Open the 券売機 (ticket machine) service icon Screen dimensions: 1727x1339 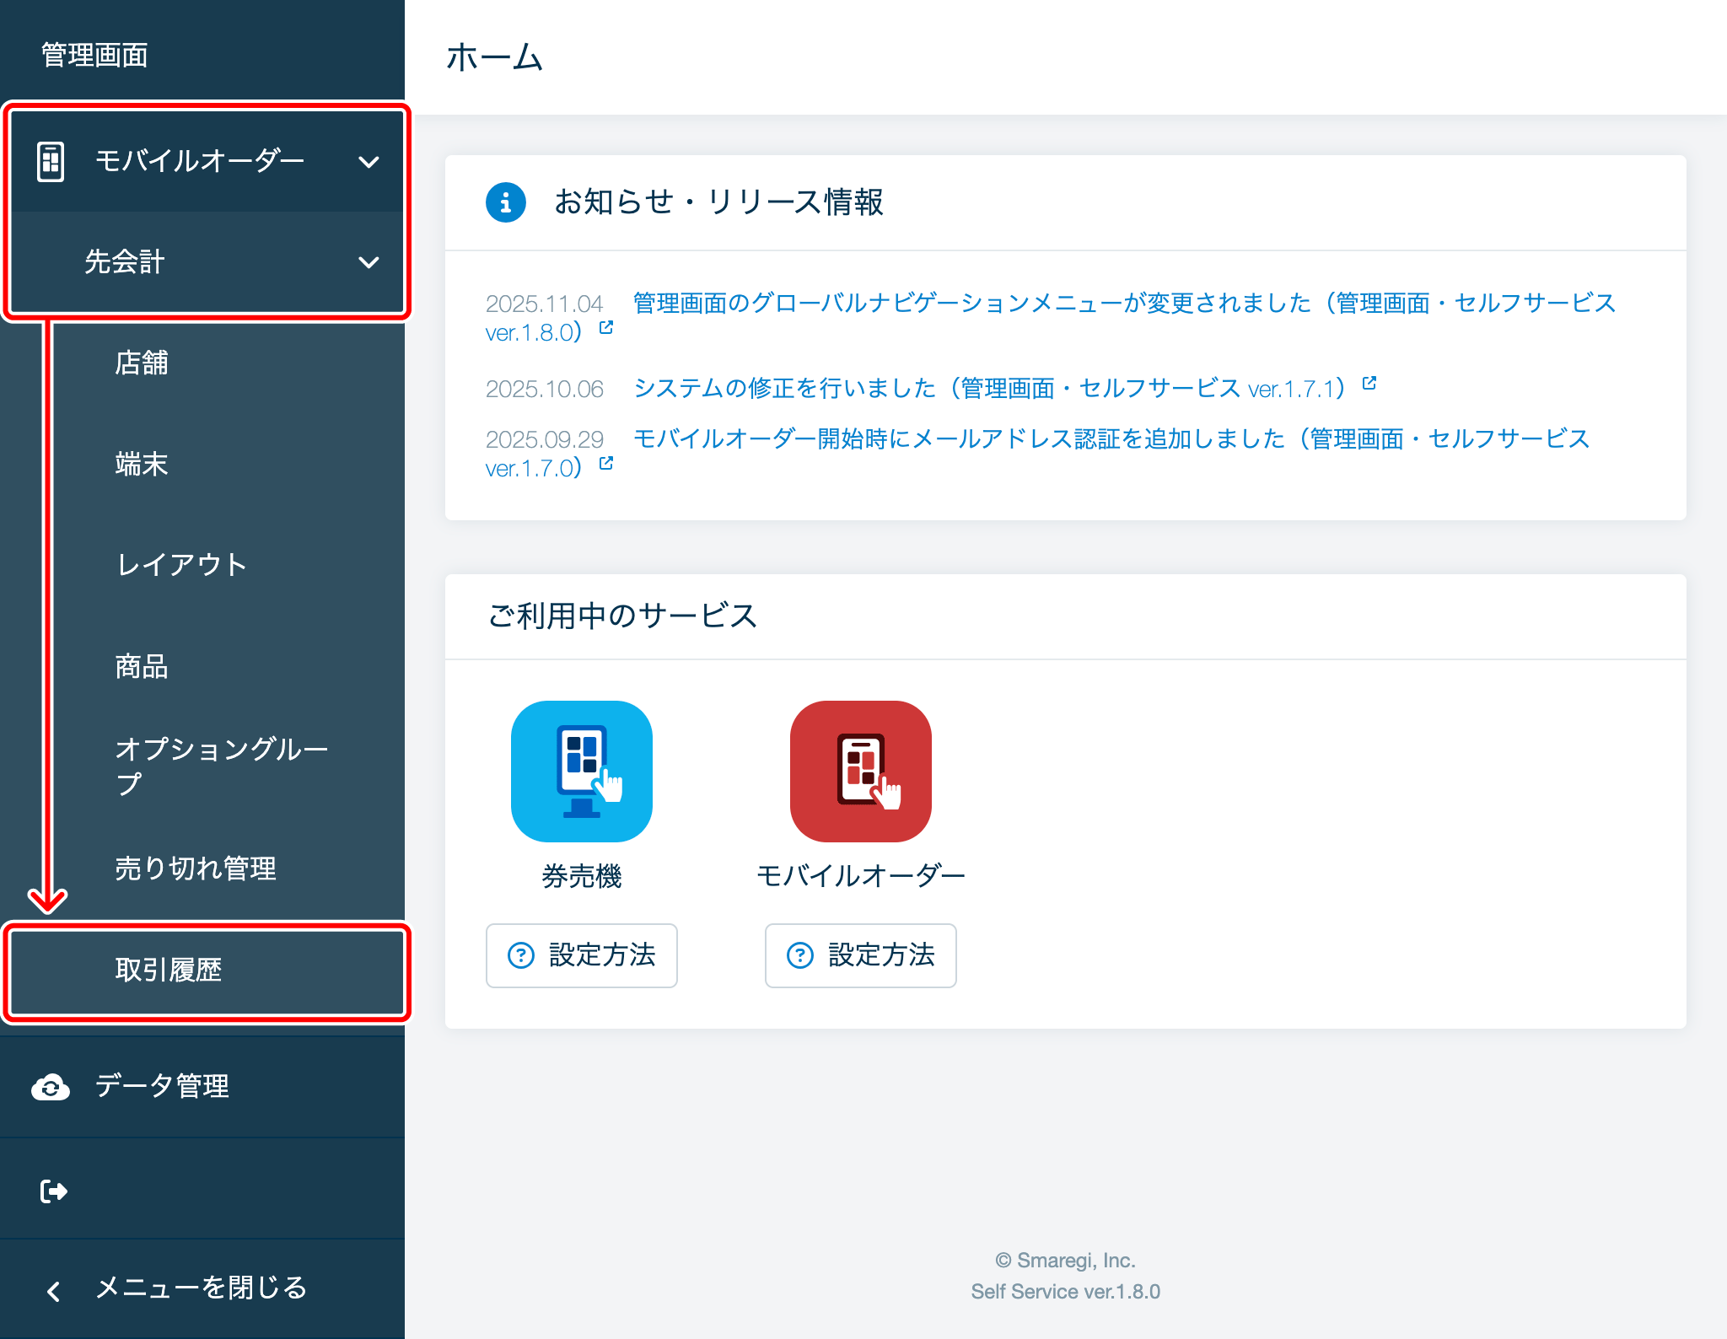(581, 770)
